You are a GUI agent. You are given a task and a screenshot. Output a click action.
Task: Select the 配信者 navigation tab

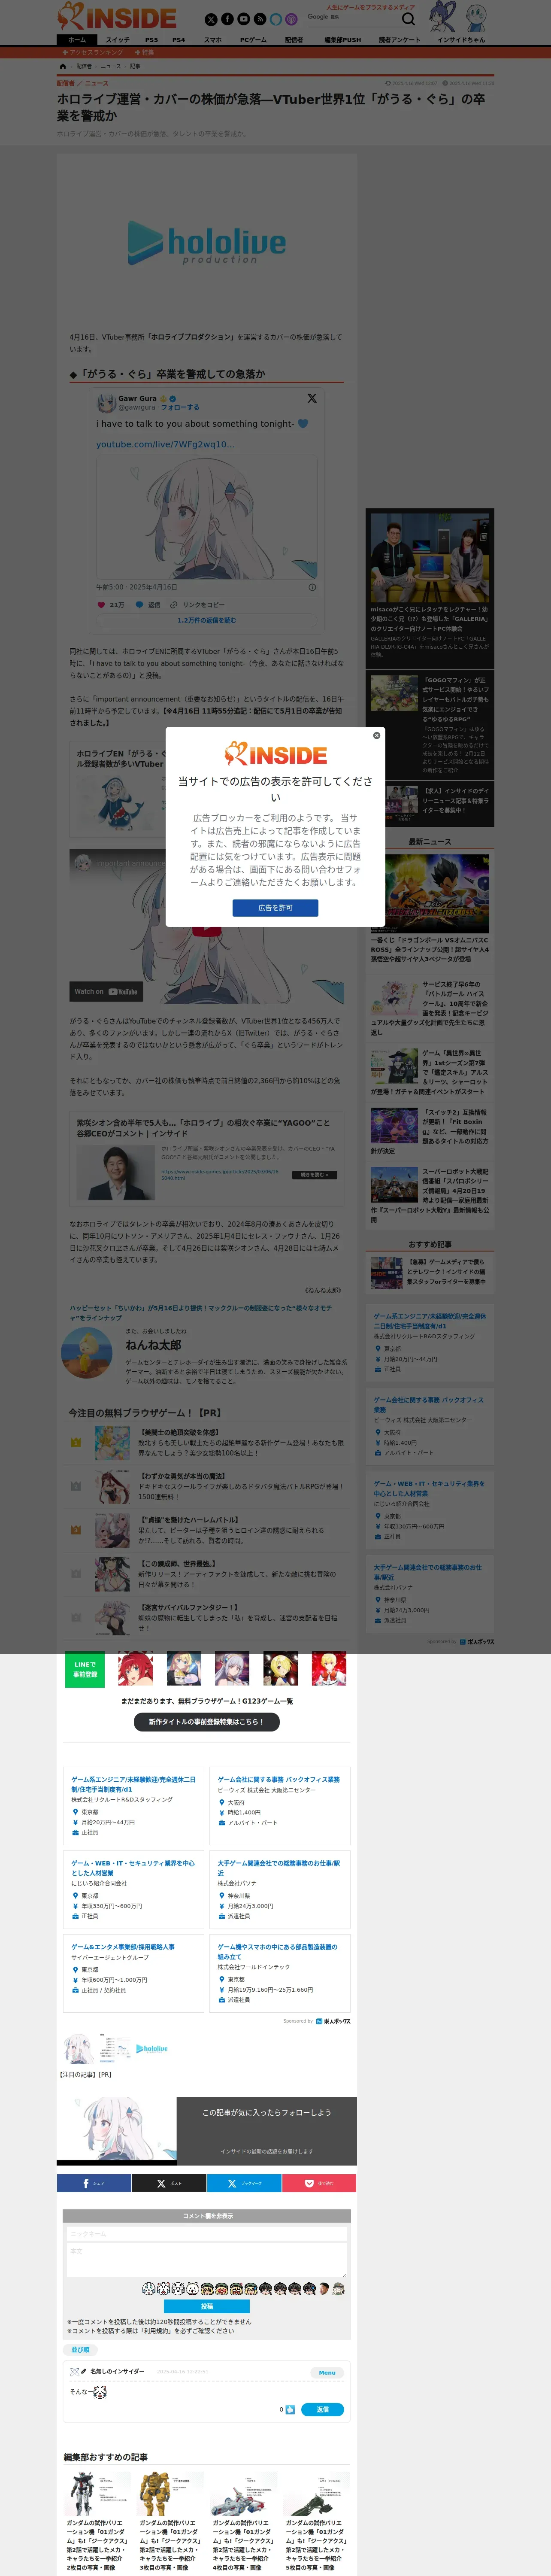294,40
